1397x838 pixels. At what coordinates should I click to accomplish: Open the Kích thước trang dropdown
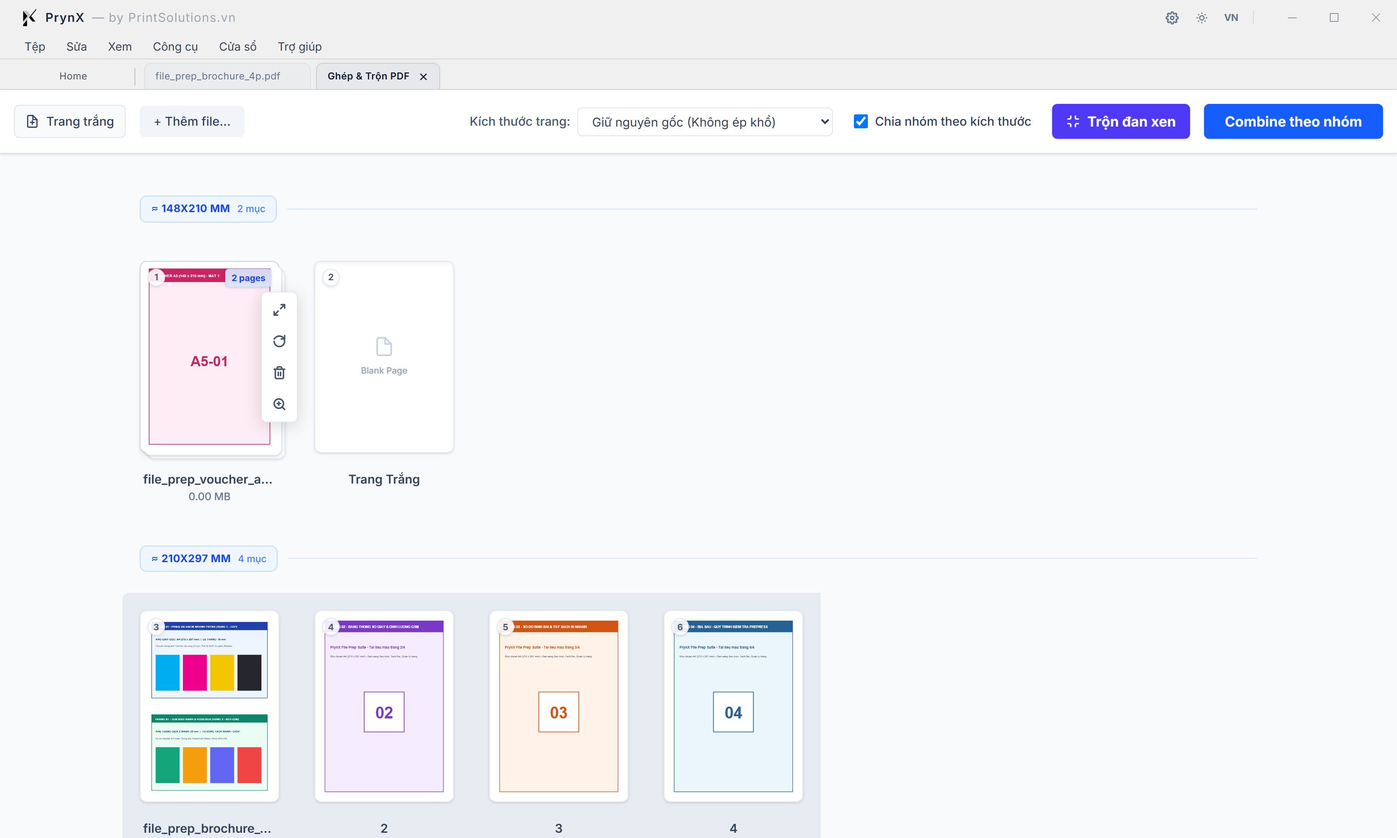click(x=705, y=121)
